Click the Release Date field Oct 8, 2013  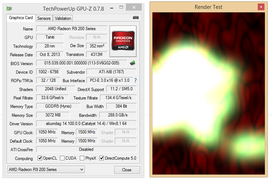[50, 55]
